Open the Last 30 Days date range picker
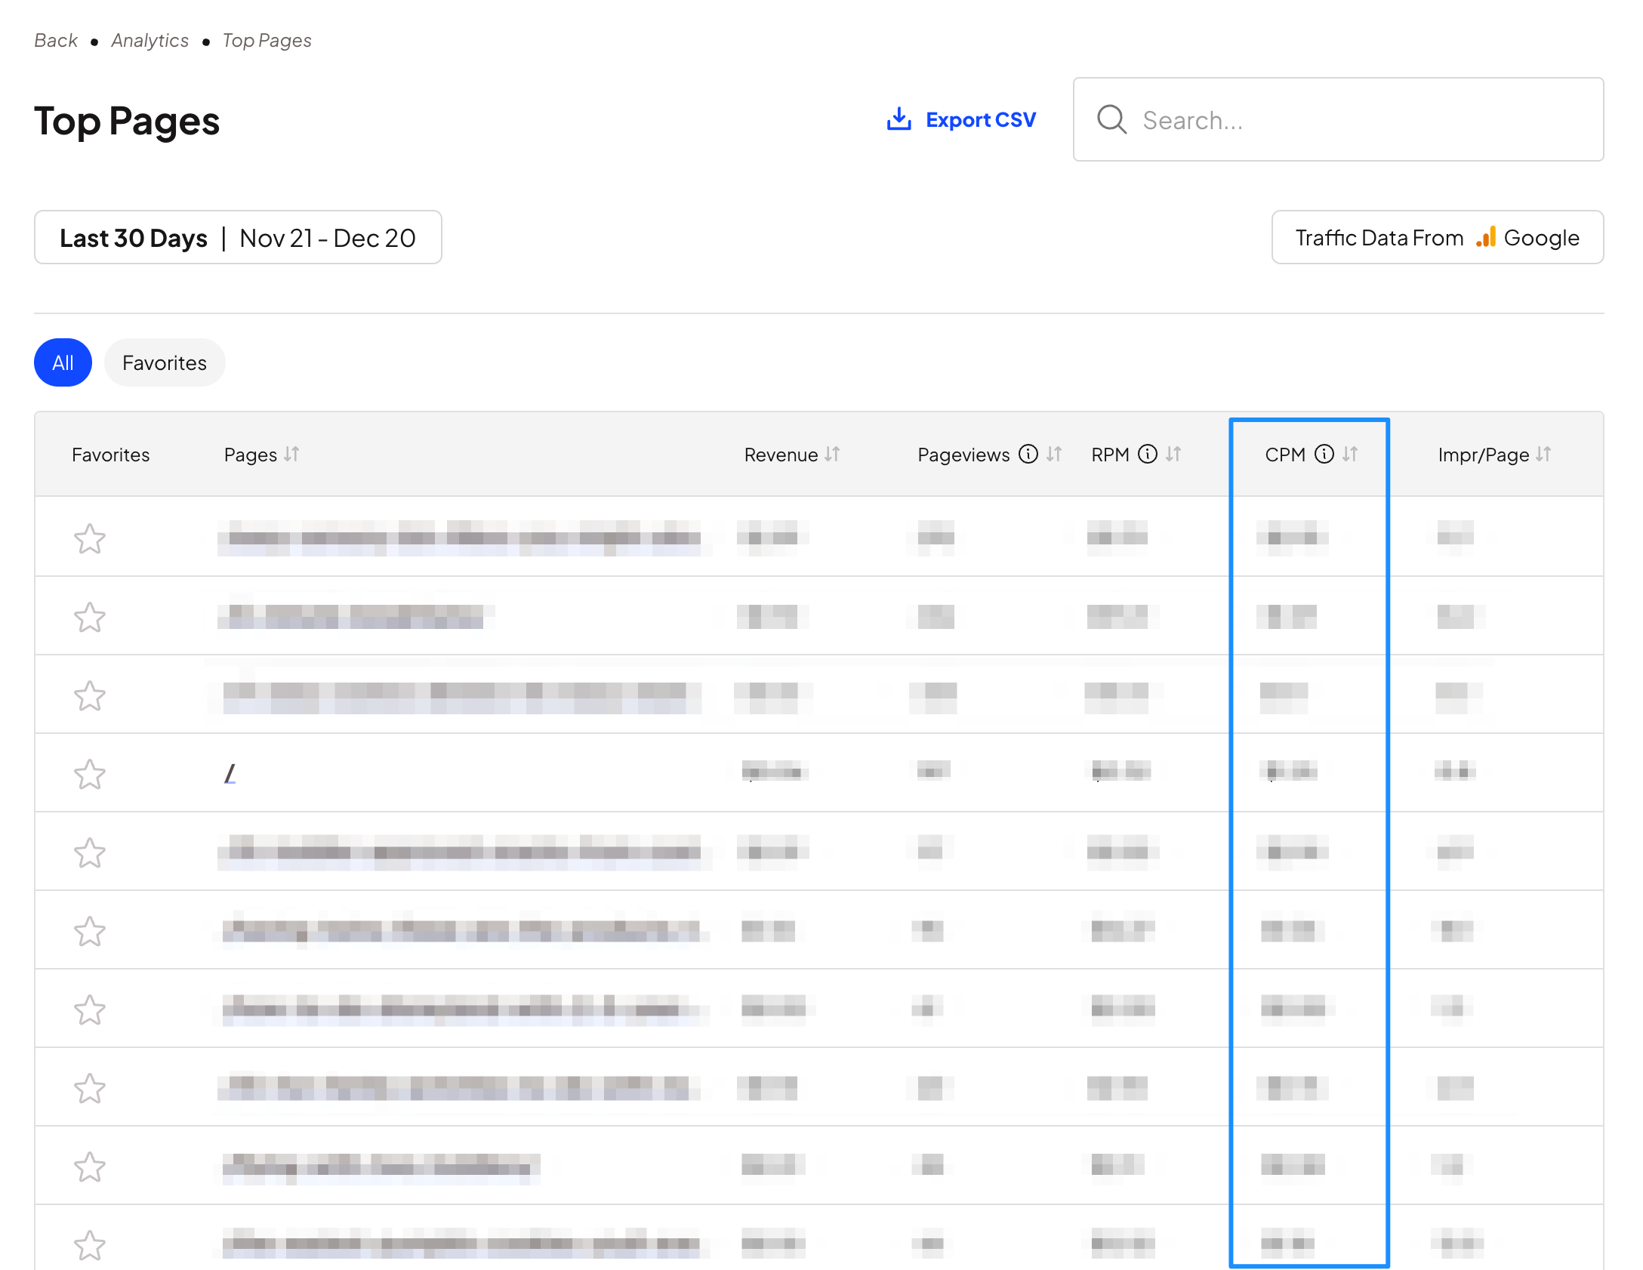The image size is (1643, 1270). pyautogui.click(x=238, y=238)
